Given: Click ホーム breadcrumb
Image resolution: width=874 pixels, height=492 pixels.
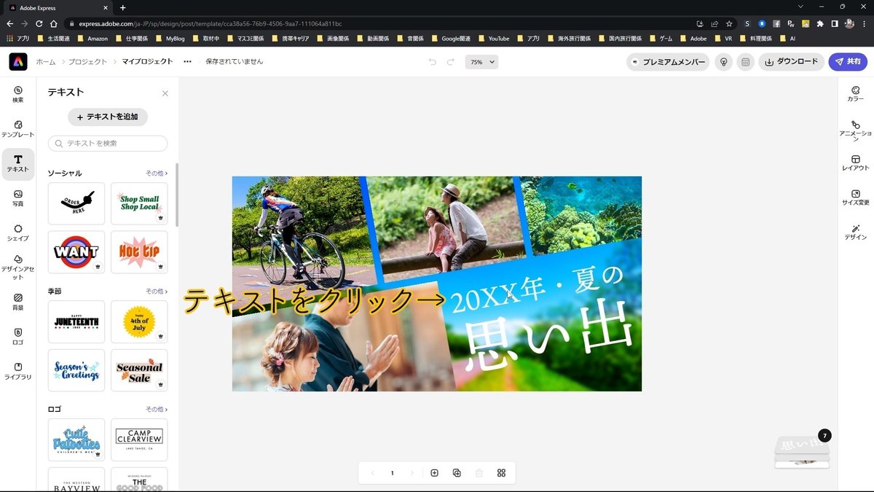Looking at the screenshot, I should (45, 62).
